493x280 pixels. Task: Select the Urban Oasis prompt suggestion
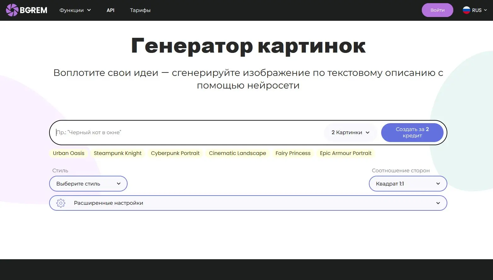[69, 153]
